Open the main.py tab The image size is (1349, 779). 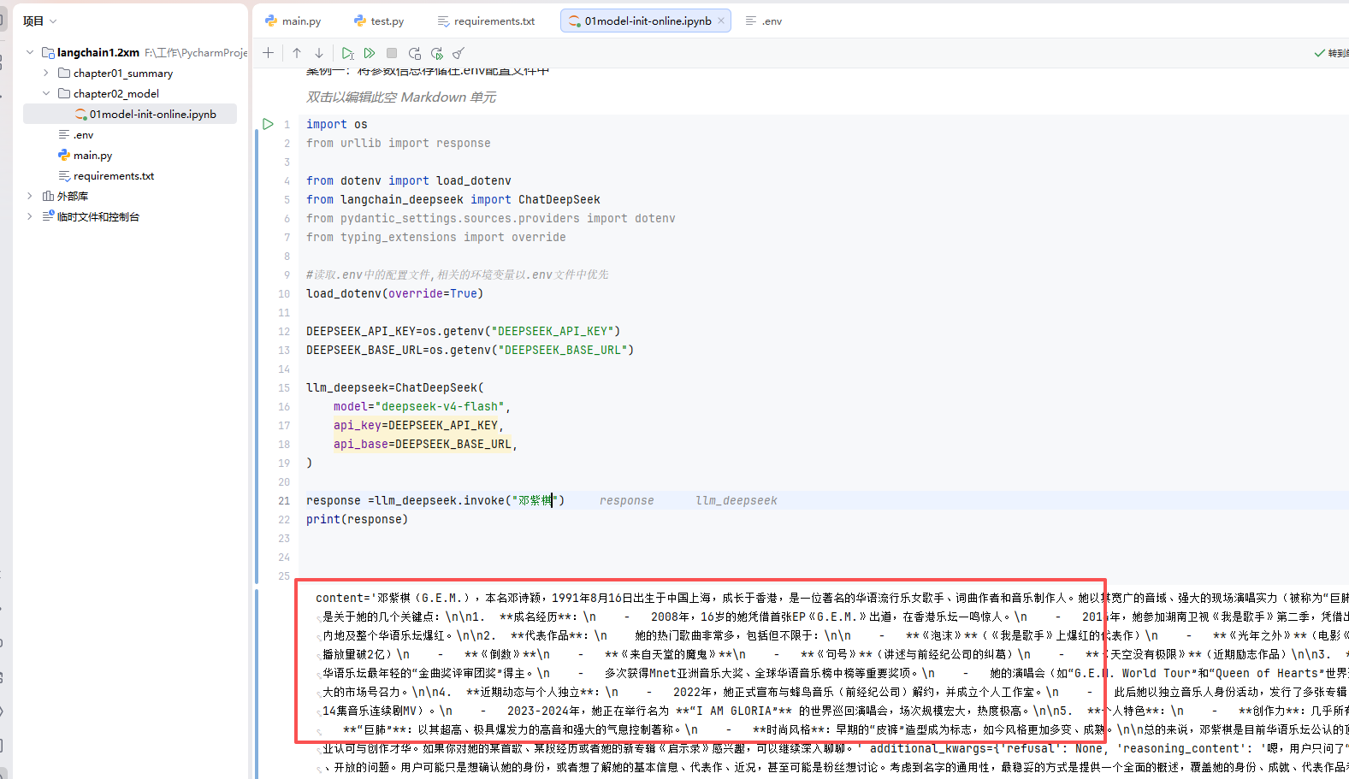[x=293, y=21]
